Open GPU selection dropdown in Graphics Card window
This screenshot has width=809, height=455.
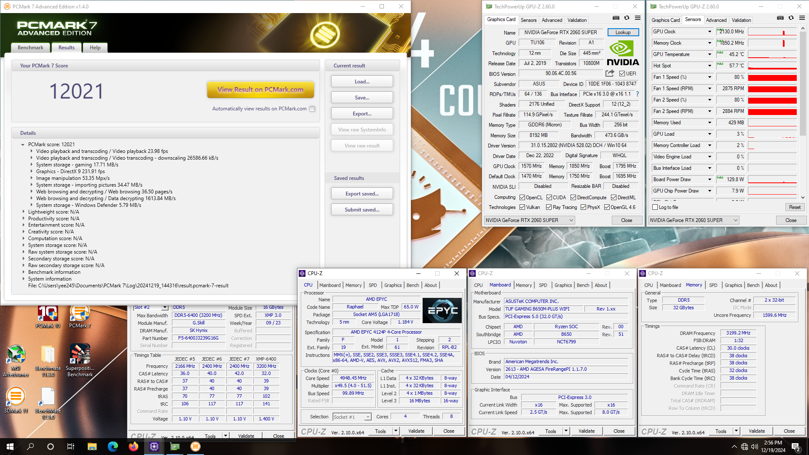click(530, 220)
